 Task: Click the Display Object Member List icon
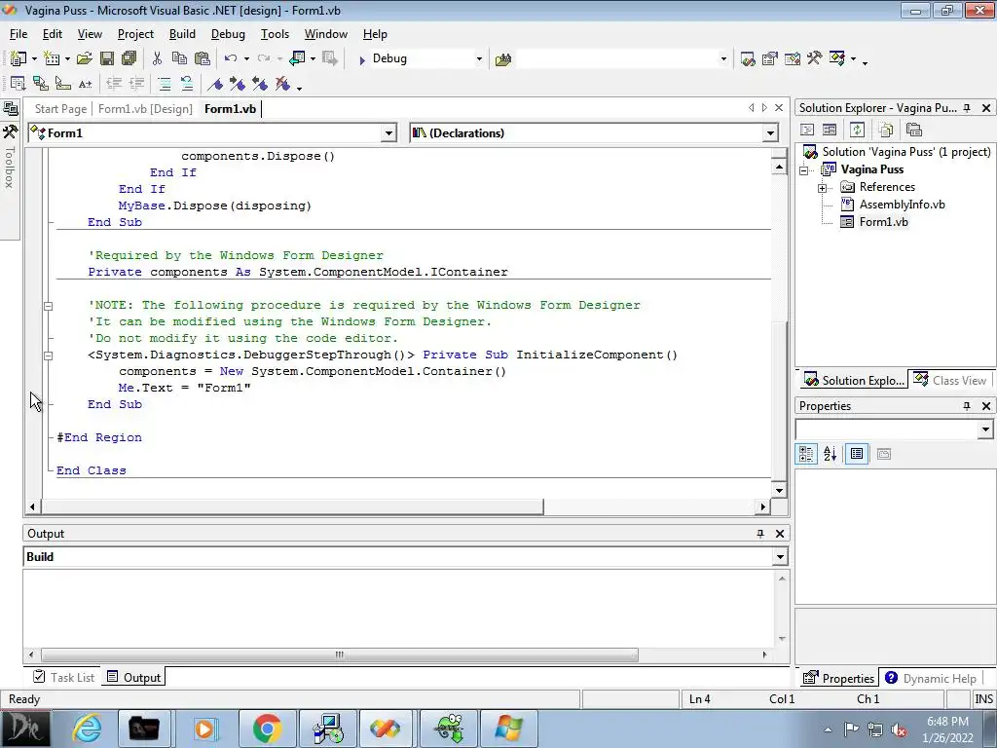pos(18,84)
